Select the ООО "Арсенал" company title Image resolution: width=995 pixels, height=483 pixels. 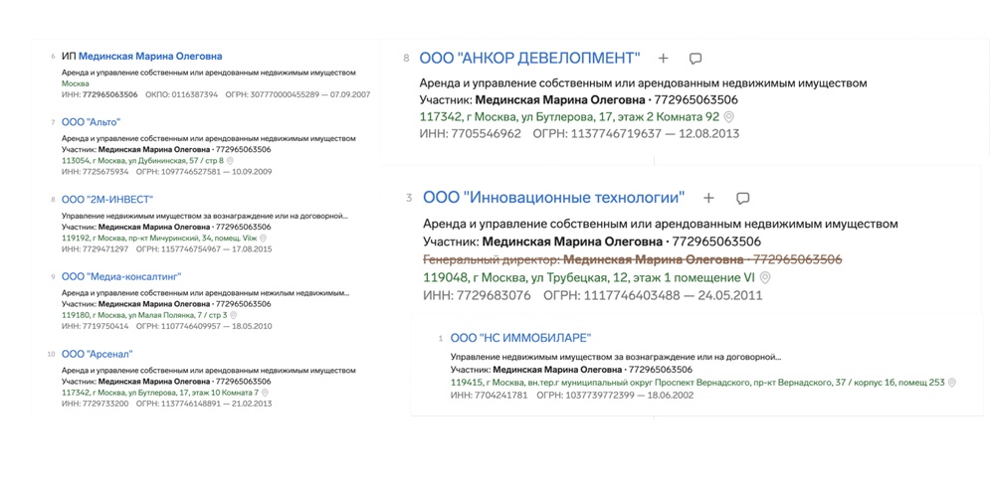(97, 354)
